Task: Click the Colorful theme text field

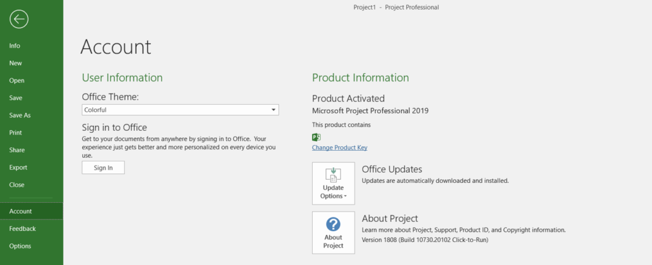Action: [x=180, y=110]
